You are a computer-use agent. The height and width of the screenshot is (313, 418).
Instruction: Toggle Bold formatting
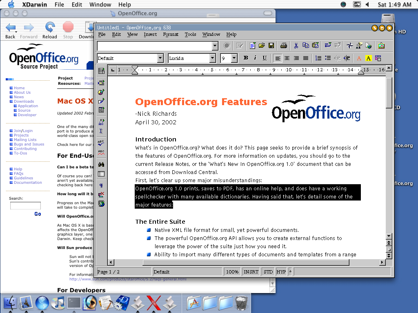pos(246,58)
